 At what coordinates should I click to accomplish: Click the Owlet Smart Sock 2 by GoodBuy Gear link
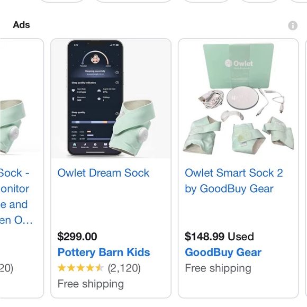coord(234,181)
